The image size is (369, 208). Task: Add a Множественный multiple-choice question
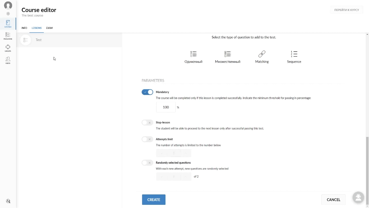(x=227, y=57)
